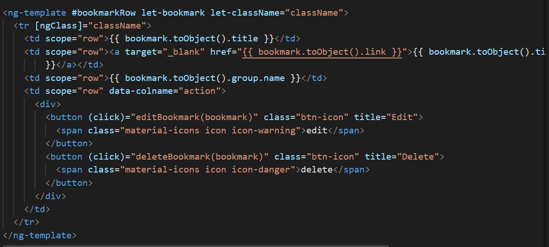The height and width of the screenshot is (247, 549).
Task: Click the white delete text inside span
Action: coord(316,170)
